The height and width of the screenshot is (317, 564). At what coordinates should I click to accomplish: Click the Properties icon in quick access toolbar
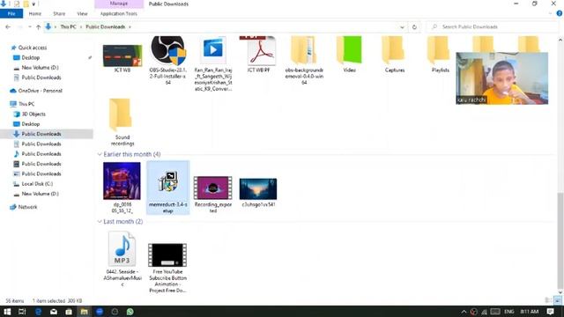pyautogui.click(x=17, y=4)
